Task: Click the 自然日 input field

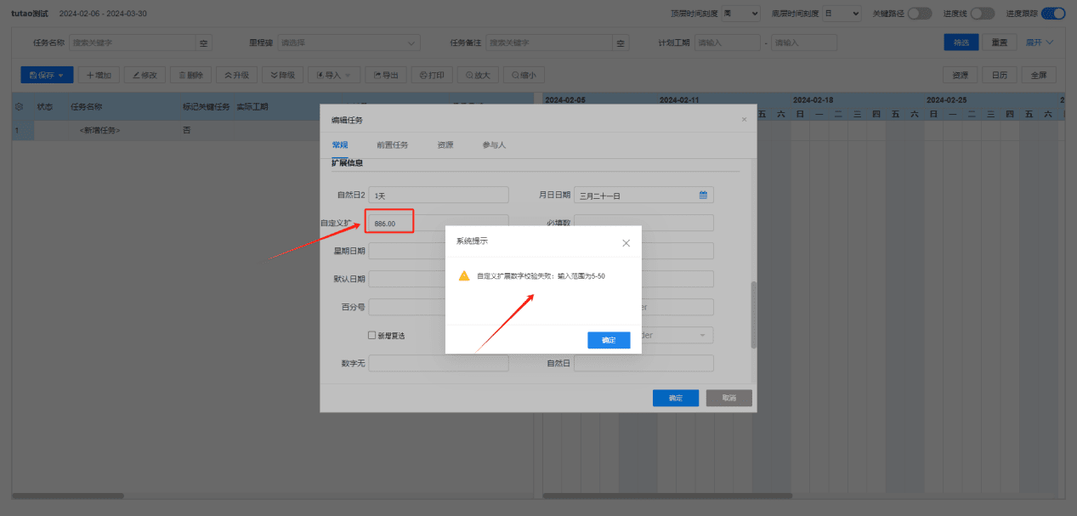Action: click(x=643, y=363)
